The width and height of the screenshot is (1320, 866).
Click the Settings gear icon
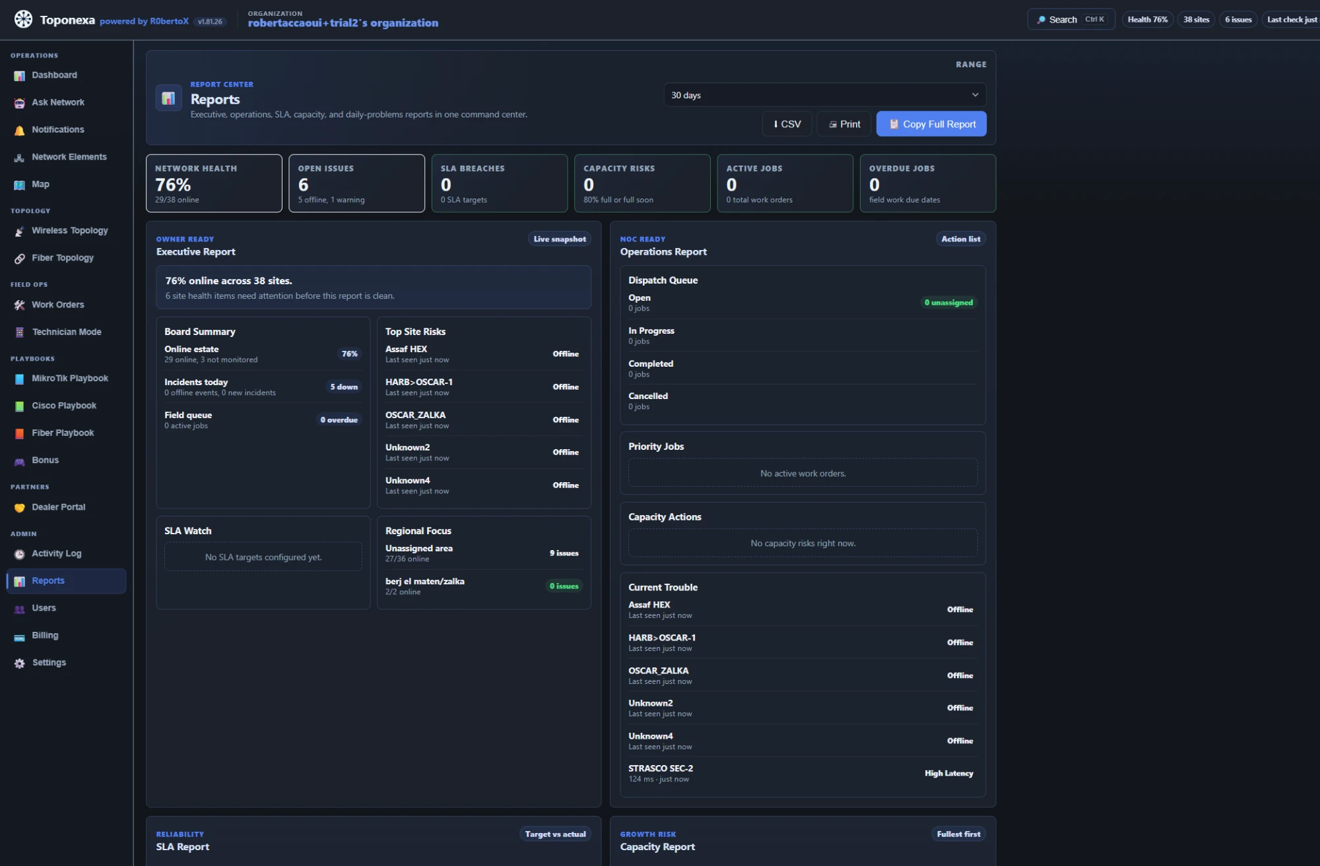[19, 664]
